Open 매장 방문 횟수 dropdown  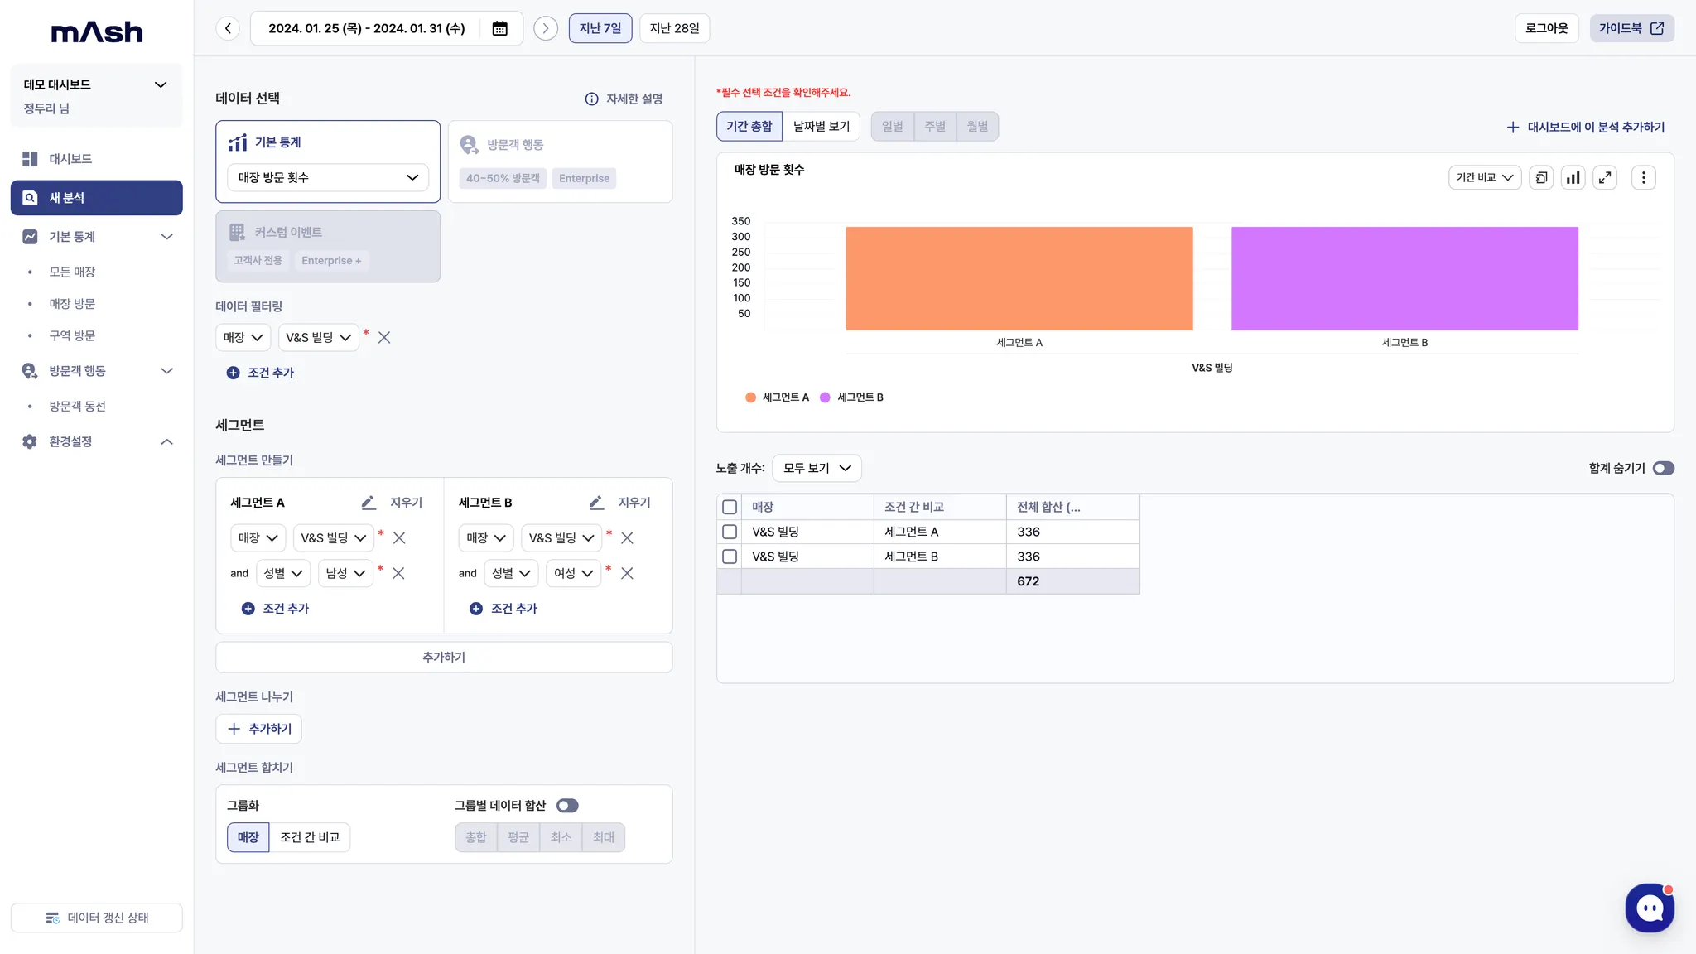[328, 177]
